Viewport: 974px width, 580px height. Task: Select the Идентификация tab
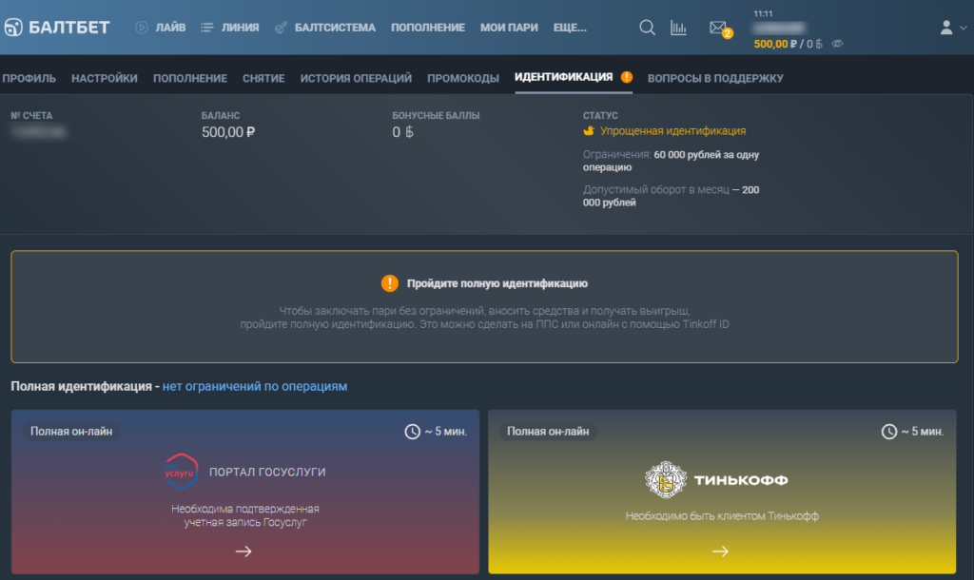tap(563, 77)
